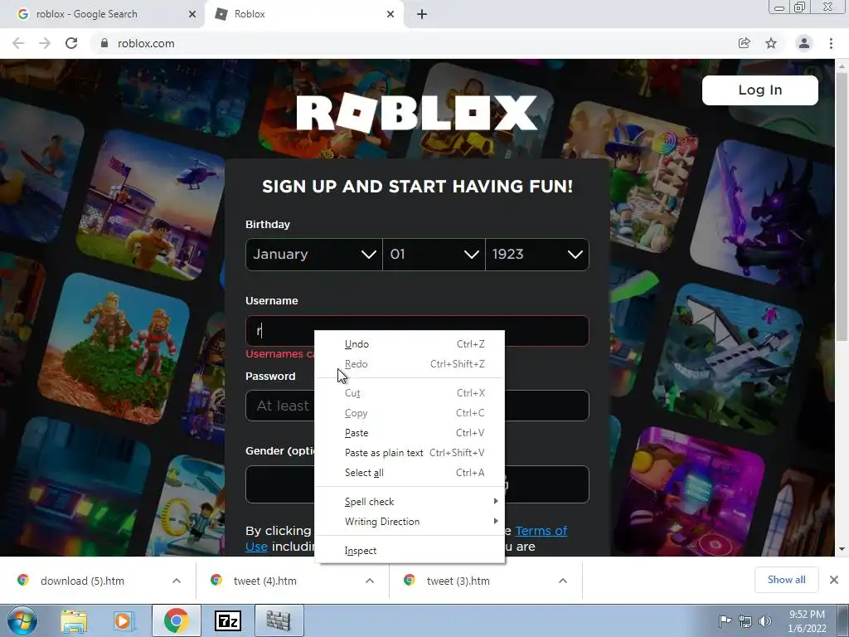Click Select all in the context menu

click(x=410, y=473)
